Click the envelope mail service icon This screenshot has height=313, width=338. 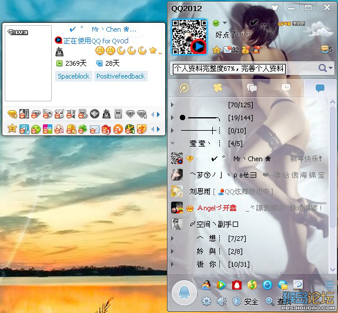(95, 129)
